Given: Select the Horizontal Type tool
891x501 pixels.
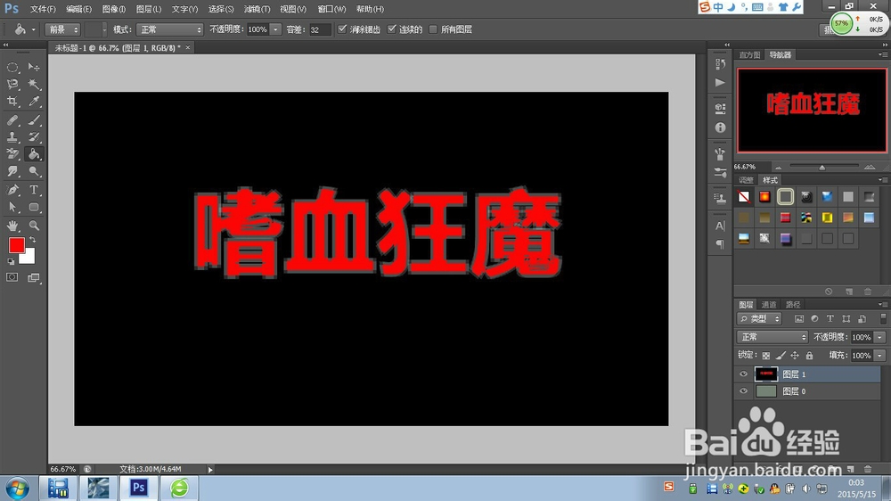Looking at the screenshot, I should (x=34, y=190).
